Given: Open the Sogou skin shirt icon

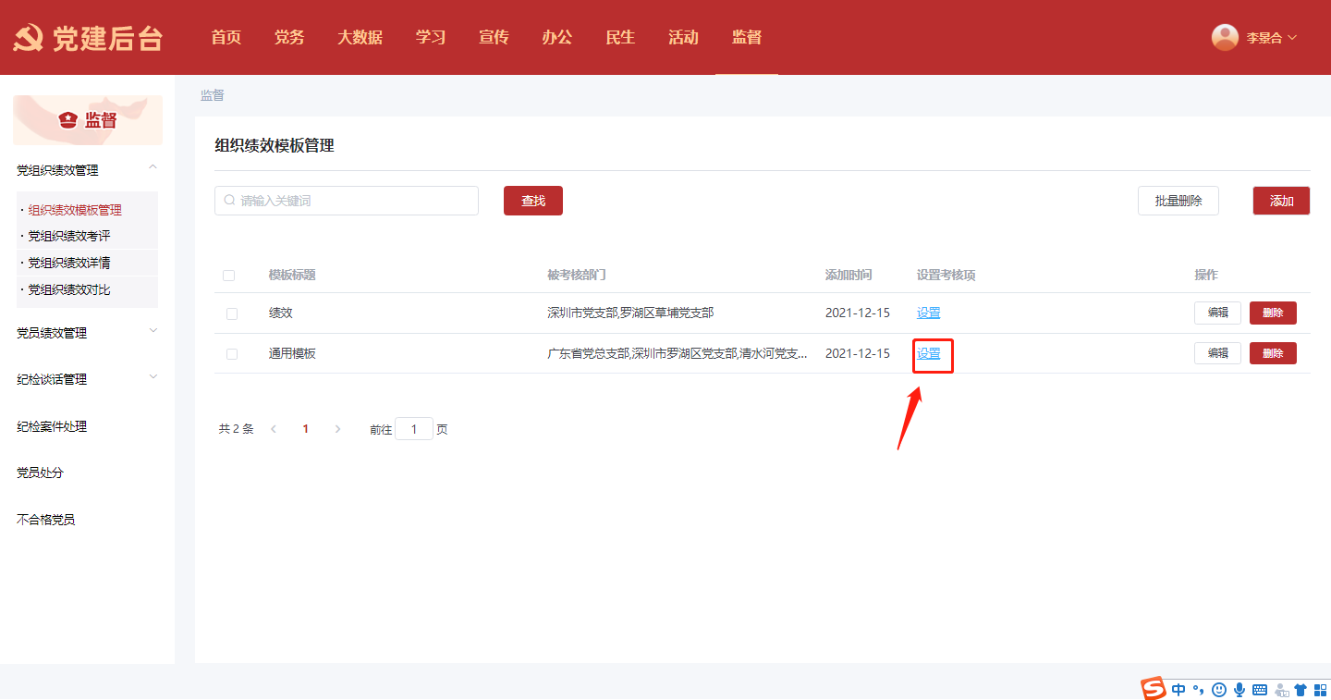Looking at the screenshot, I should pyautogui.click(x=1301, y=689).
